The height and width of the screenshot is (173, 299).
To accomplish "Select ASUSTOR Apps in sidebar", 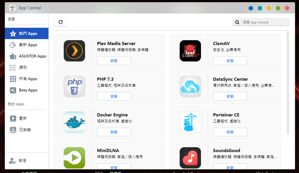I will (x=27, y=56).
